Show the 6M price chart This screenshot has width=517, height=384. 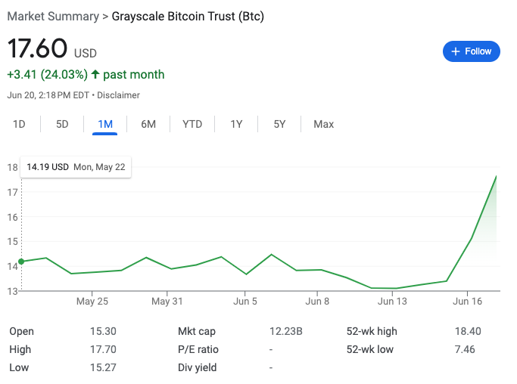[x=148, y=124]
